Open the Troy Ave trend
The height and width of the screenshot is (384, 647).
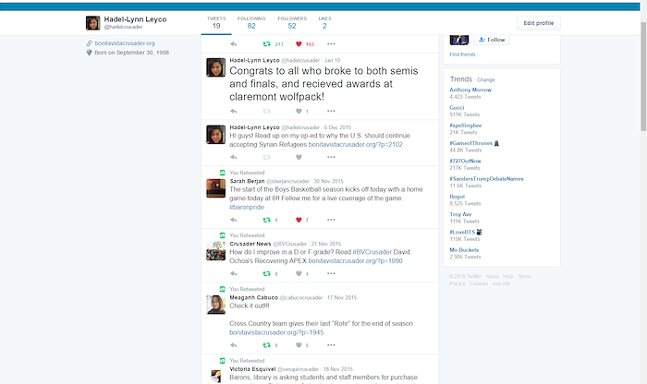[460, 214]
